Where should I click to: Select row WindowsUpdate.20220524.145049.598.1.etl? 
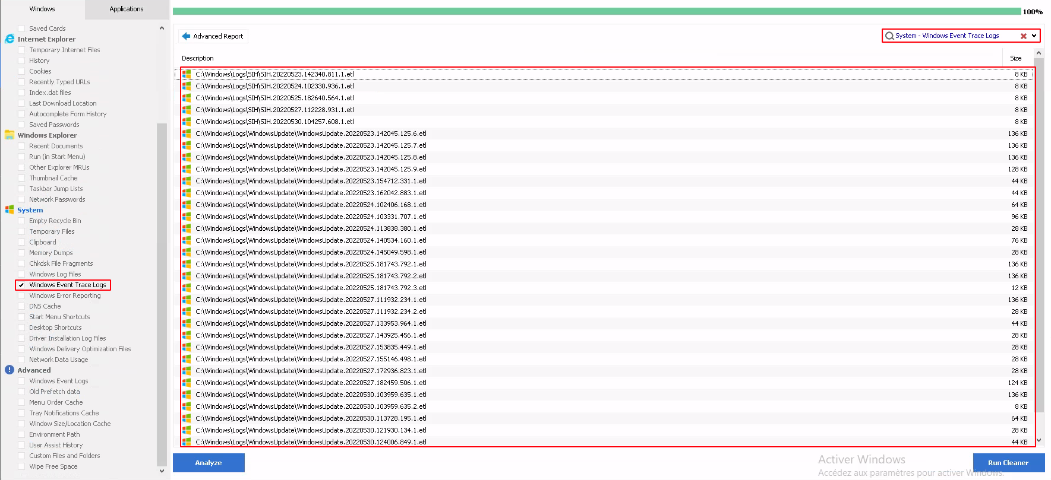pos(605,252)
